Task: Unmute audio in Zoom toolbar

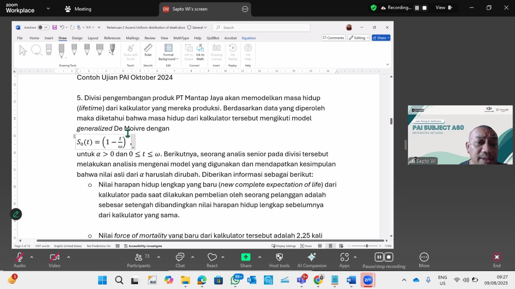Action: coord(19,260)
